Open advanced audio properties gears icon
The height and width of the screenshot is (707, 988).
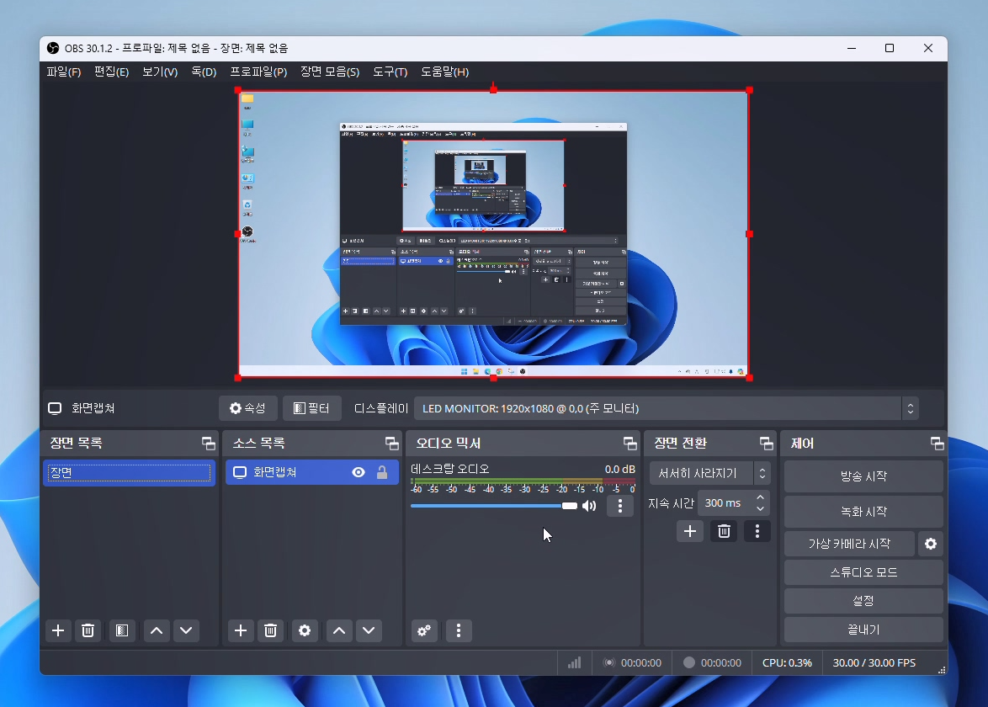tap(424, 630)
